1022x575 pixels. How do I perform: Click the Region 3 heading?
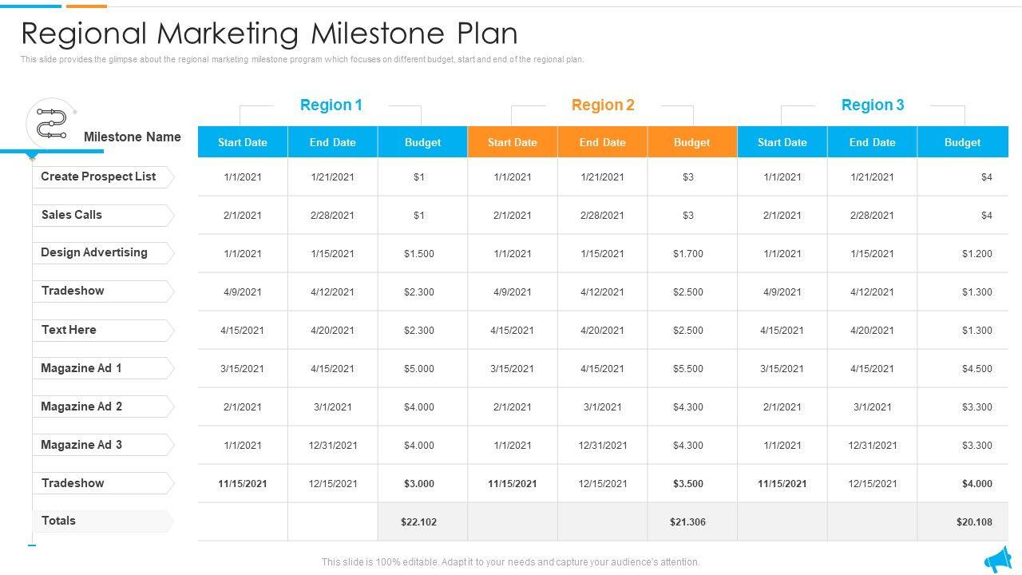[873, 105]
